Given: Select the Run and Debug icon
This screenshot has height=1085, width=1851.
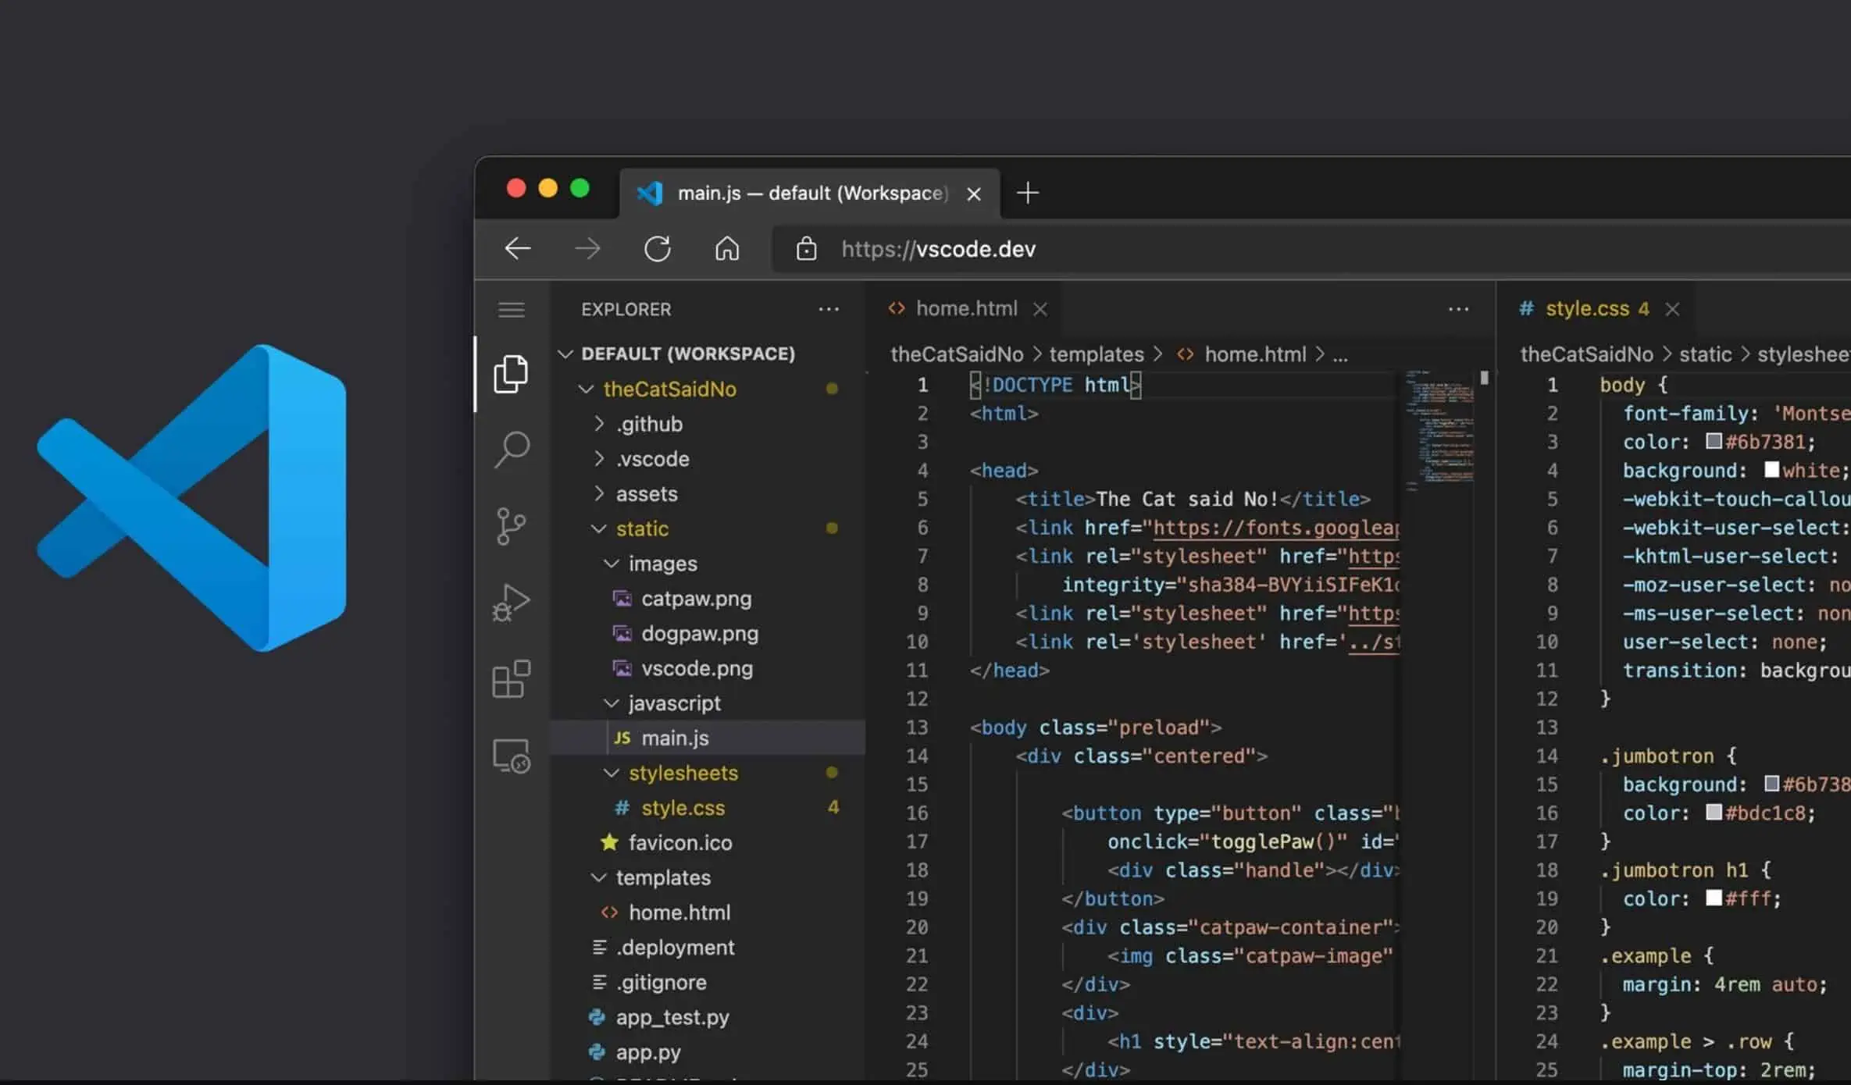Looking at the screenshot, I should [x=513, y=600].
